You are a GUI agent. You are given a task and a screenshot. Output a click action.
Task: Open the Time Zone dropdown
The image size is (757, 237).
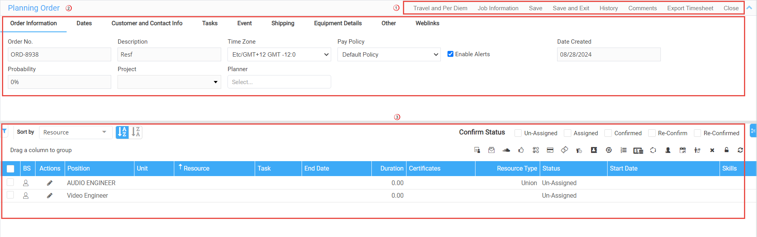pyautogui.click(x=279, y=55)
